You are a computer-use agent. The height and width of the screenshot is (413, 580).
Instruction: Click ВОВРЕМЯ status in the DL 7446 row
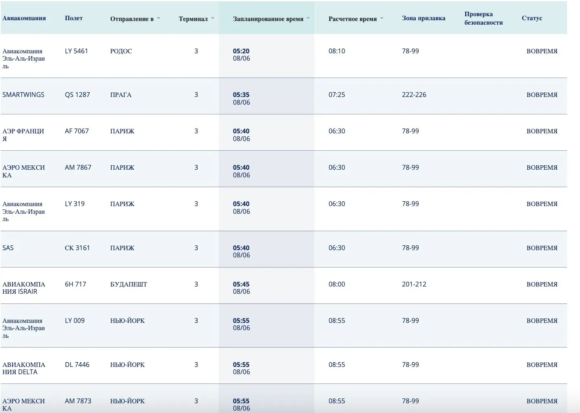542,365
